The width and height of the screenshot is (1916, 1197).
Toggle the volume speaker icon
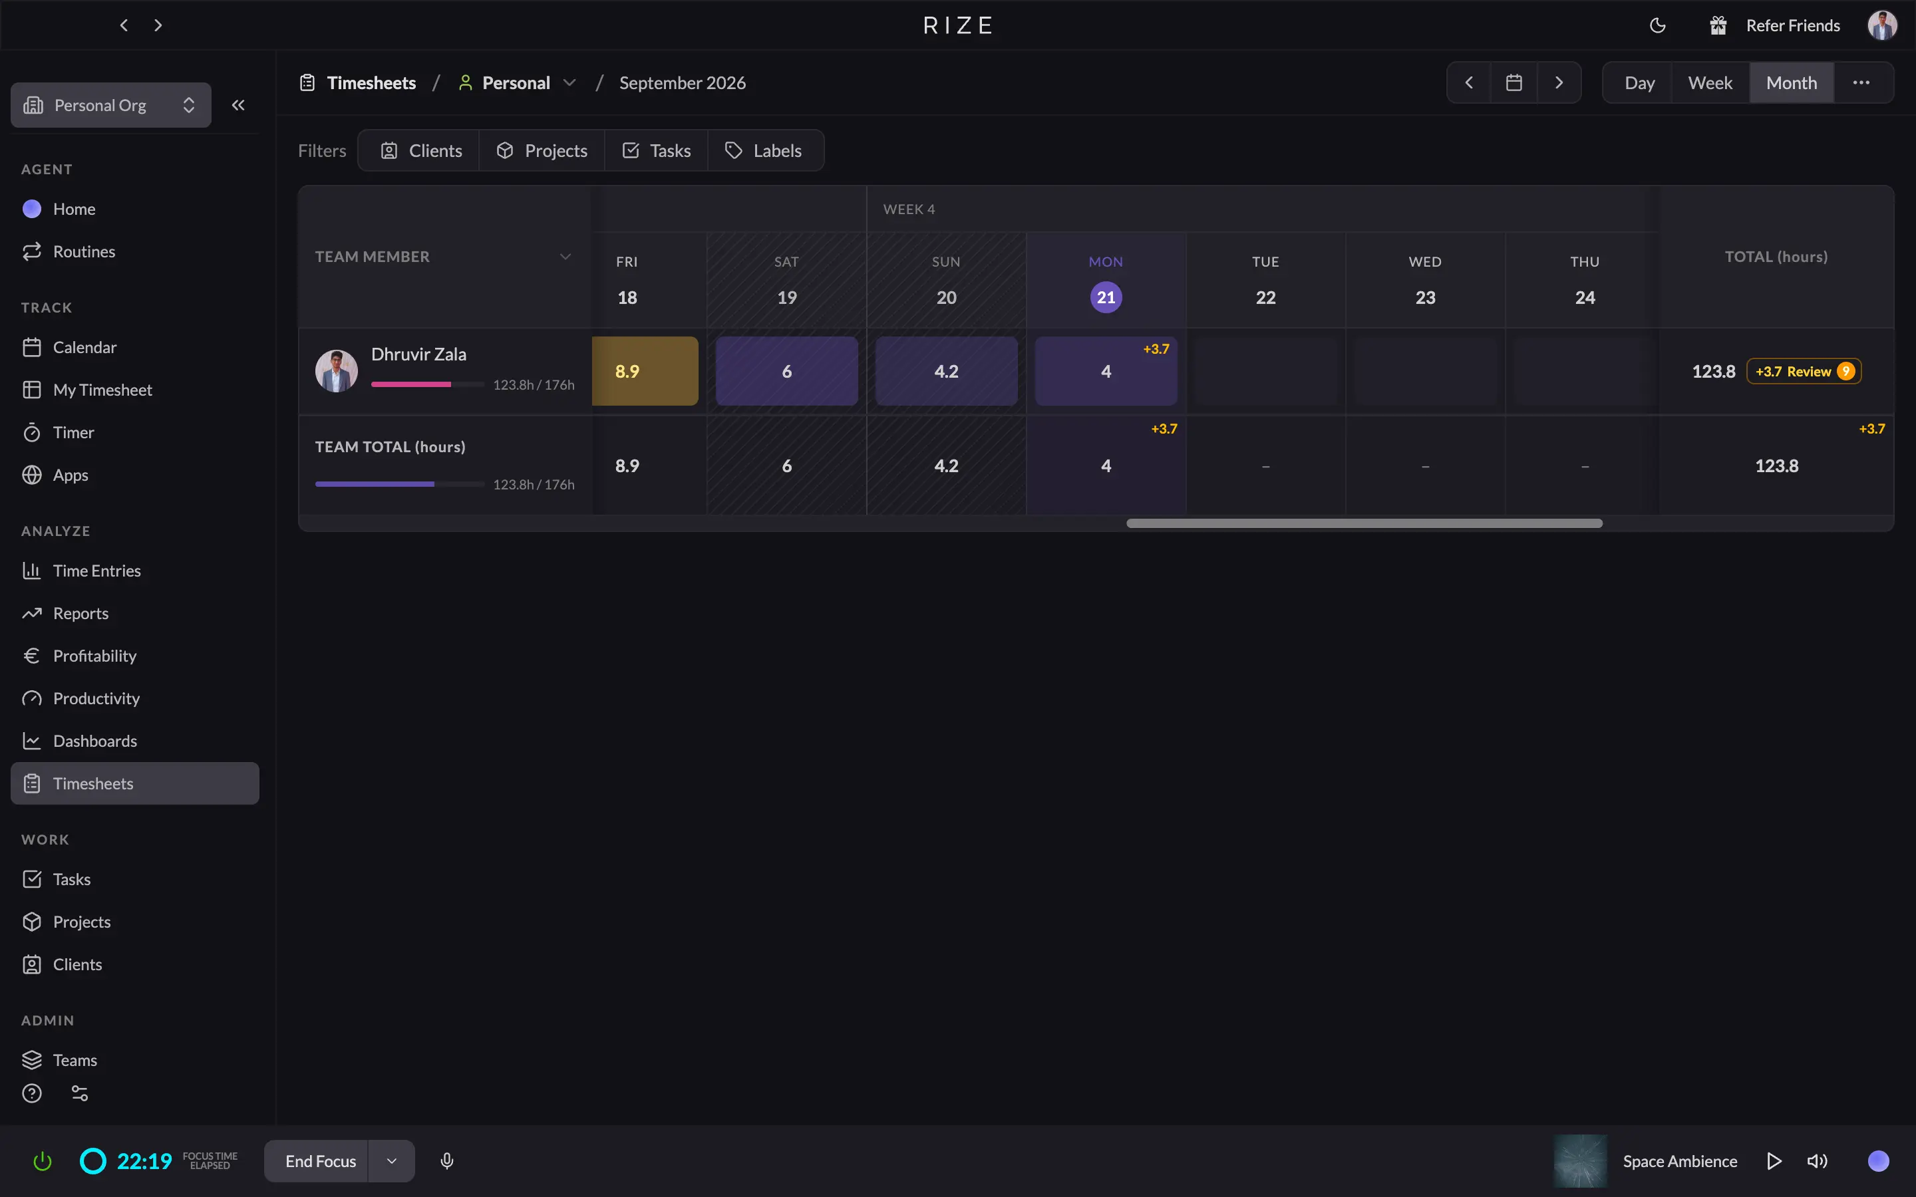1817,1161
